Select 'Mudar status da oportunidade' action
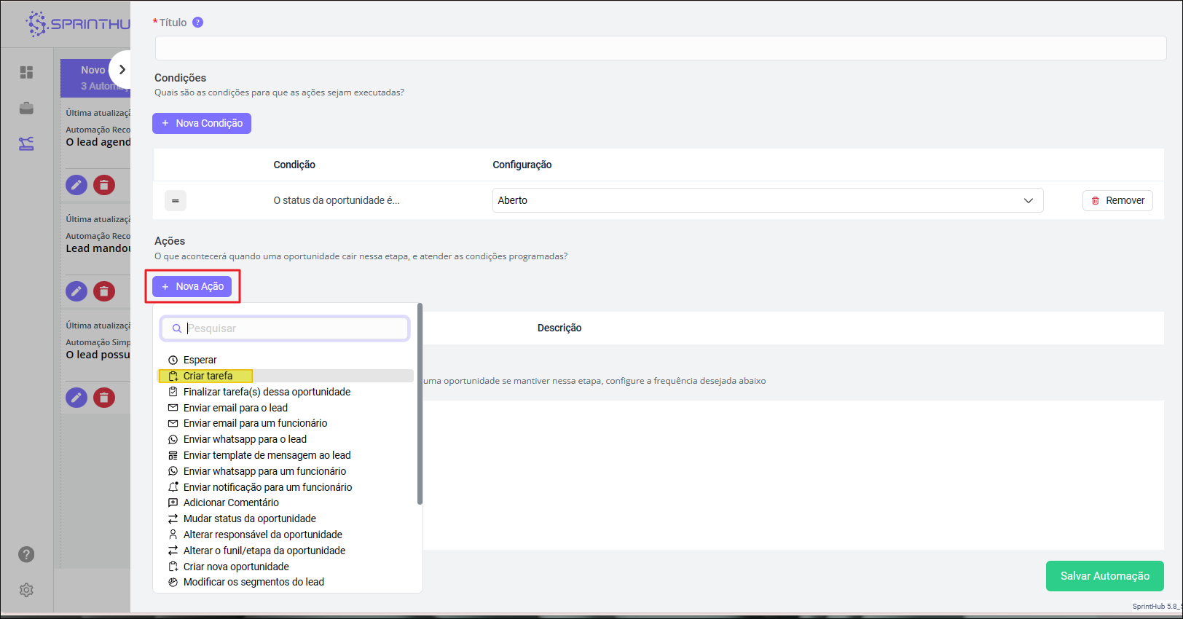1183x619 pixels. point(249,519)
